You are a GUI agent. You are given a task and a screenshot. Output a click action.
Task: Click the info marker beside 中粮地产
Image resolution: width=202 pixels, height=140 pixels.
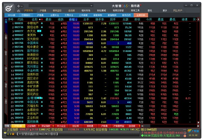[42, 23]
